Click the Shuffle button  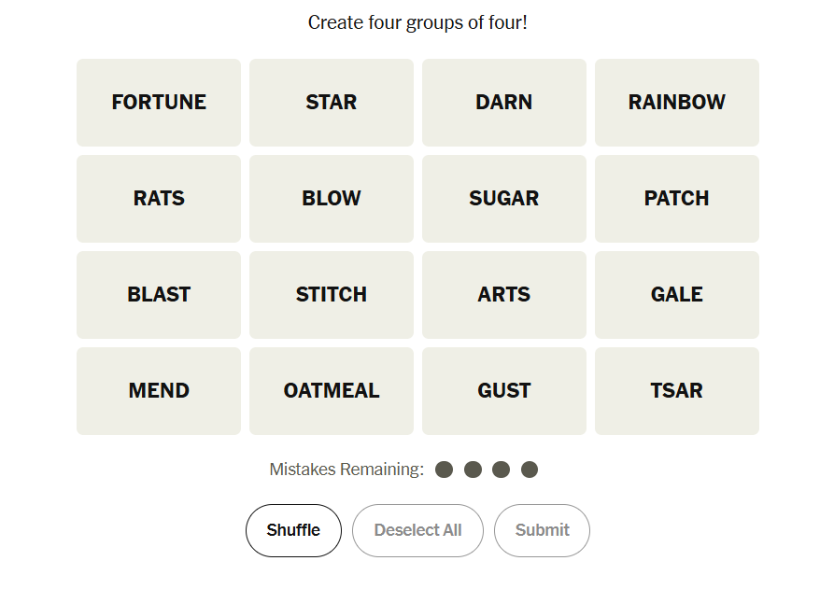pyautogui.click(x=293, y=530)
